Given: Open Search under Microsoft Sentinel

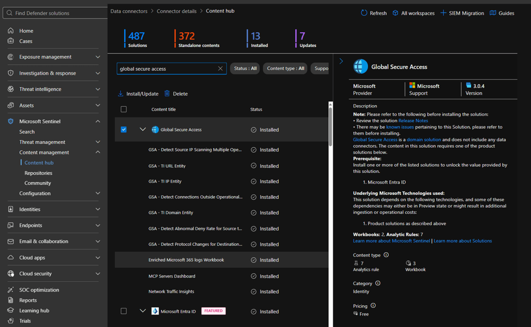Looking at the screenshot, I should 27,131.
